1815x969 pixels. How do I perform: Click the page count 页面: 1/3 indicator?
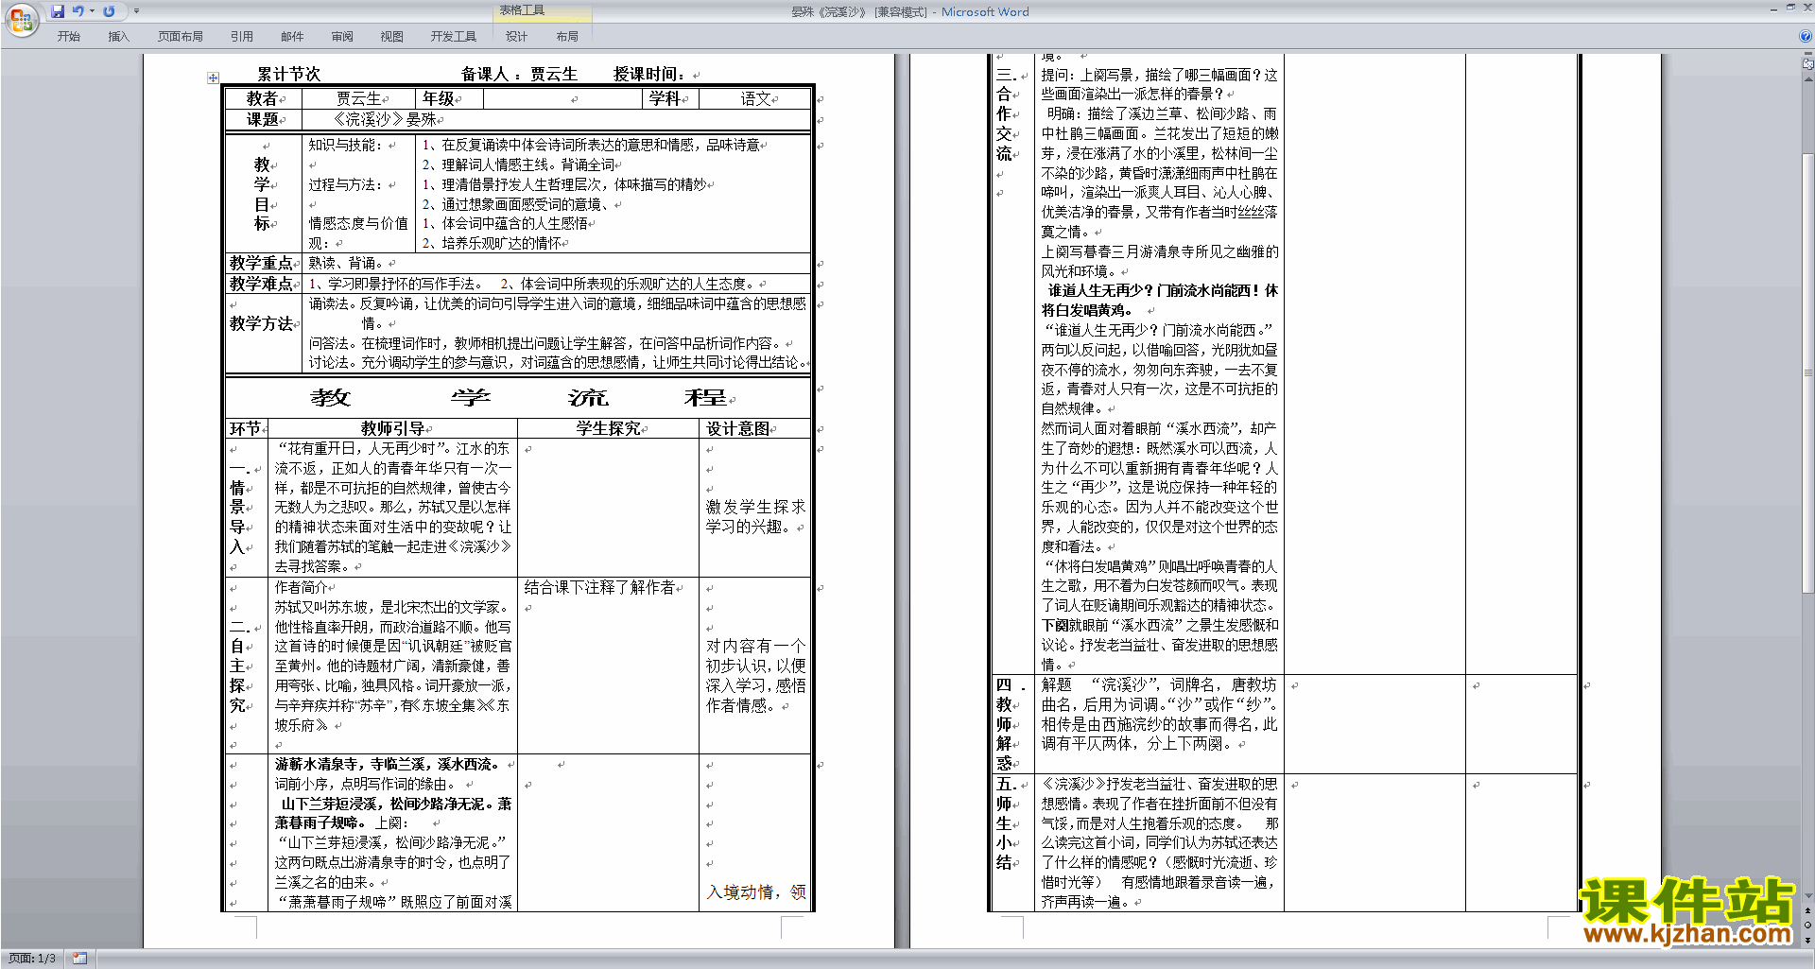tap(32, 959)
